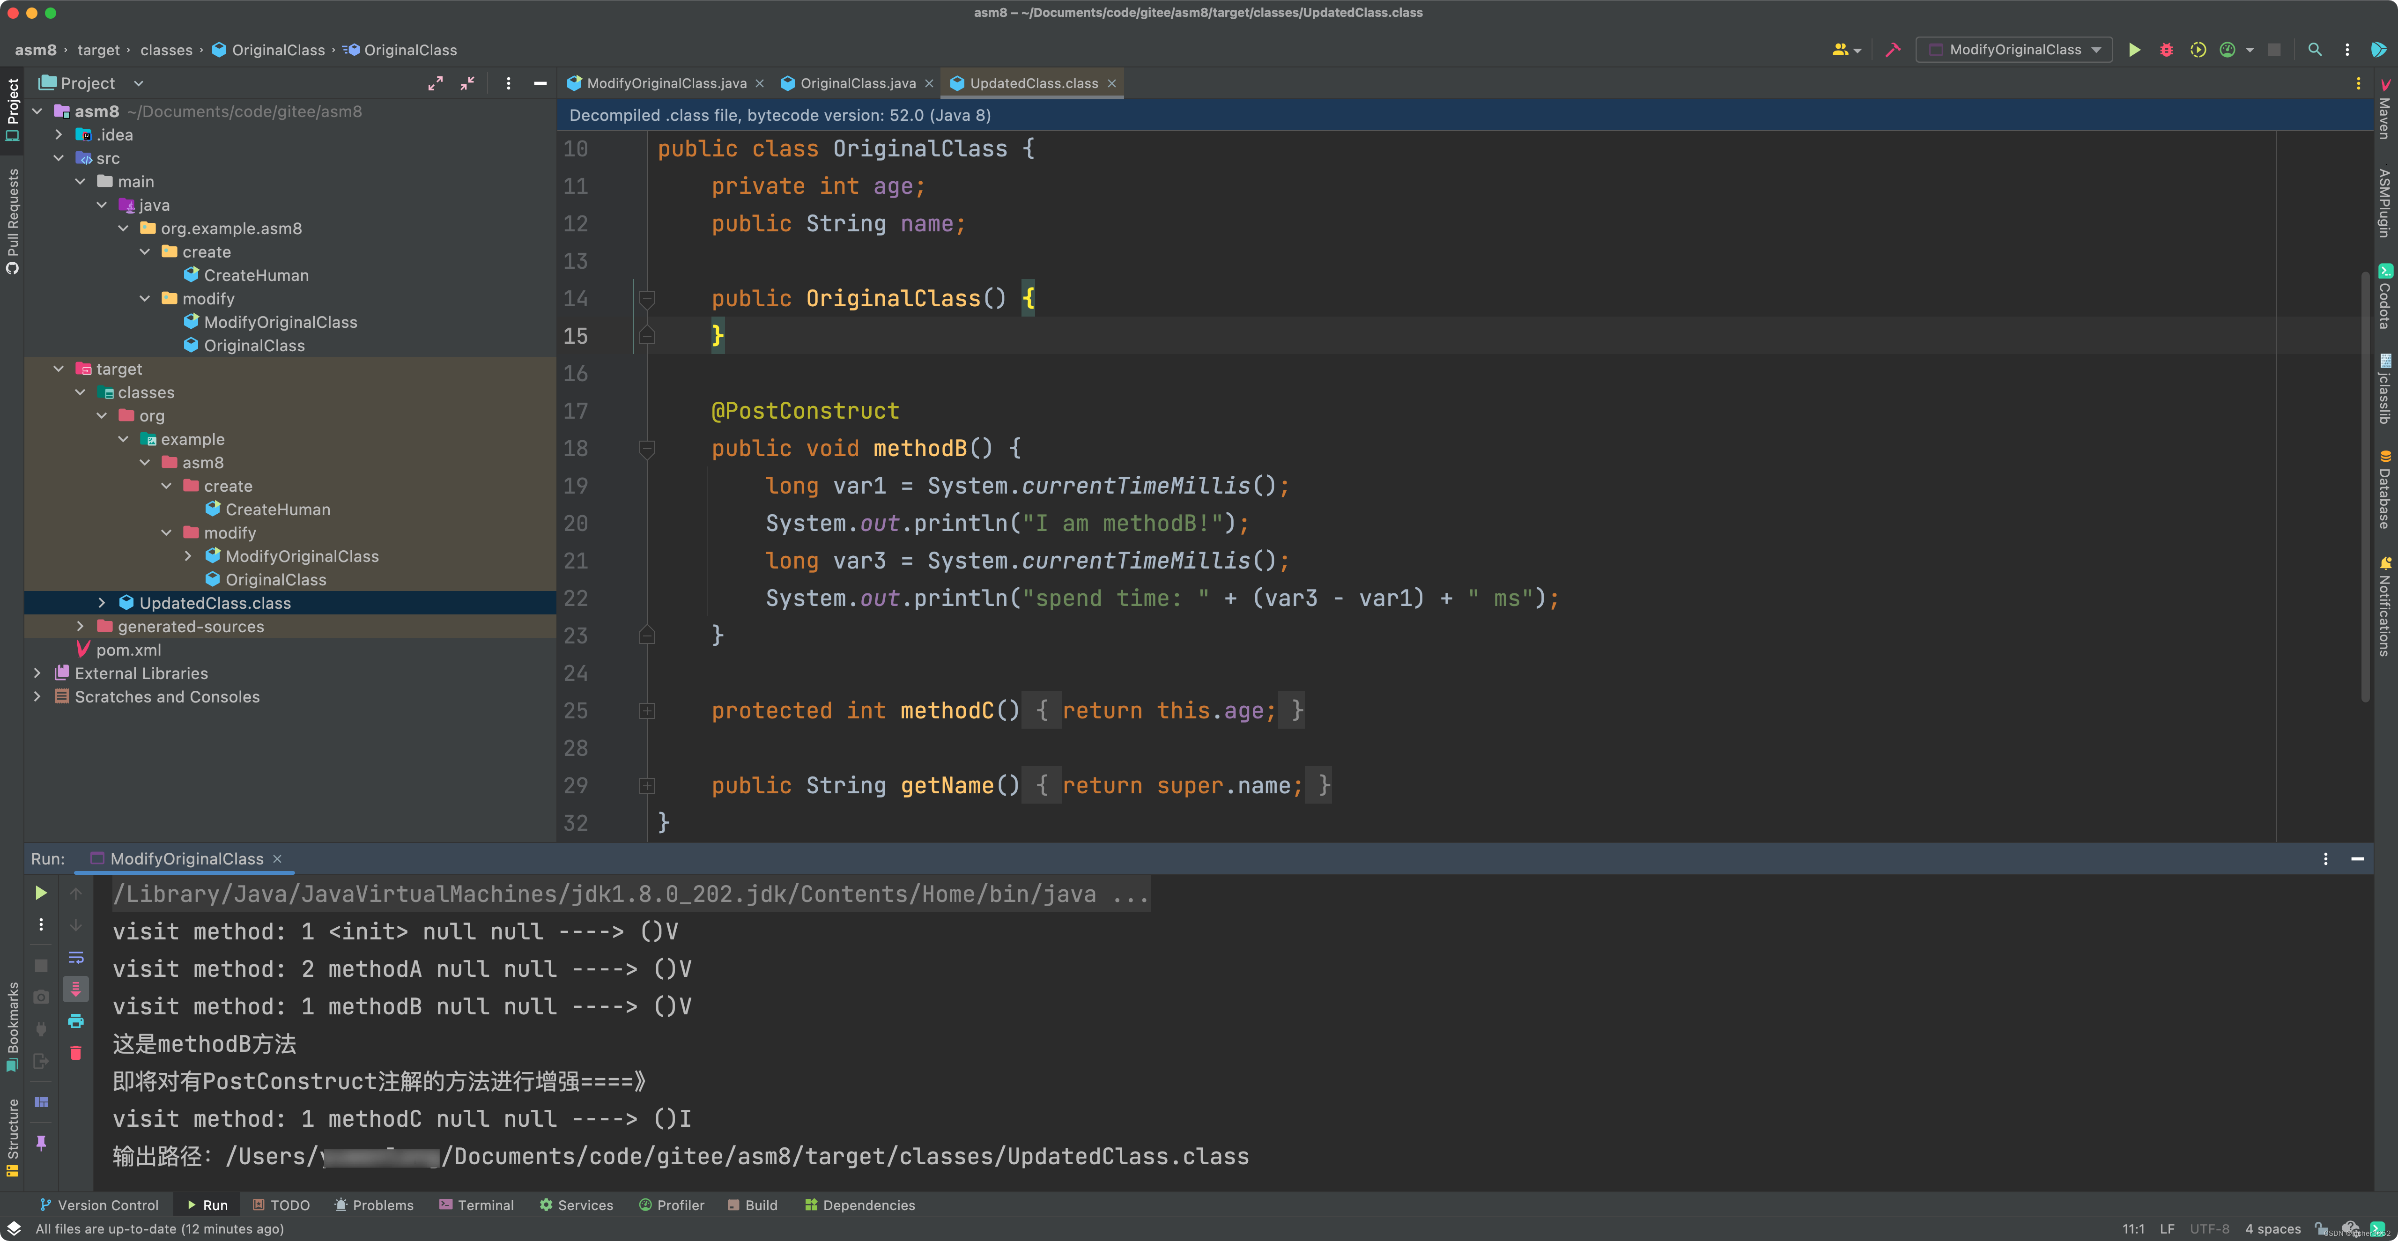This screenshot has height=1241, width=2398.
Task: Click the green Run button in toolbar
Action: tap(2135, 49)
